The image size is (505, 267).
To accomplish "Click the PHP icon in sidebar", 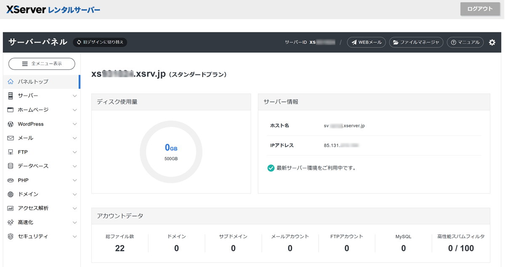I will pos(11,180).
